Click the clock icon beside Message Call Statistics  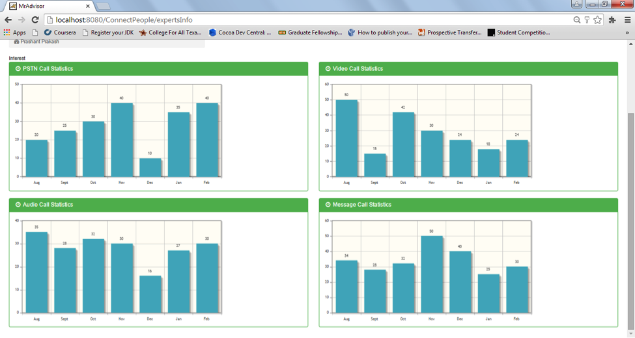(328, 205)
